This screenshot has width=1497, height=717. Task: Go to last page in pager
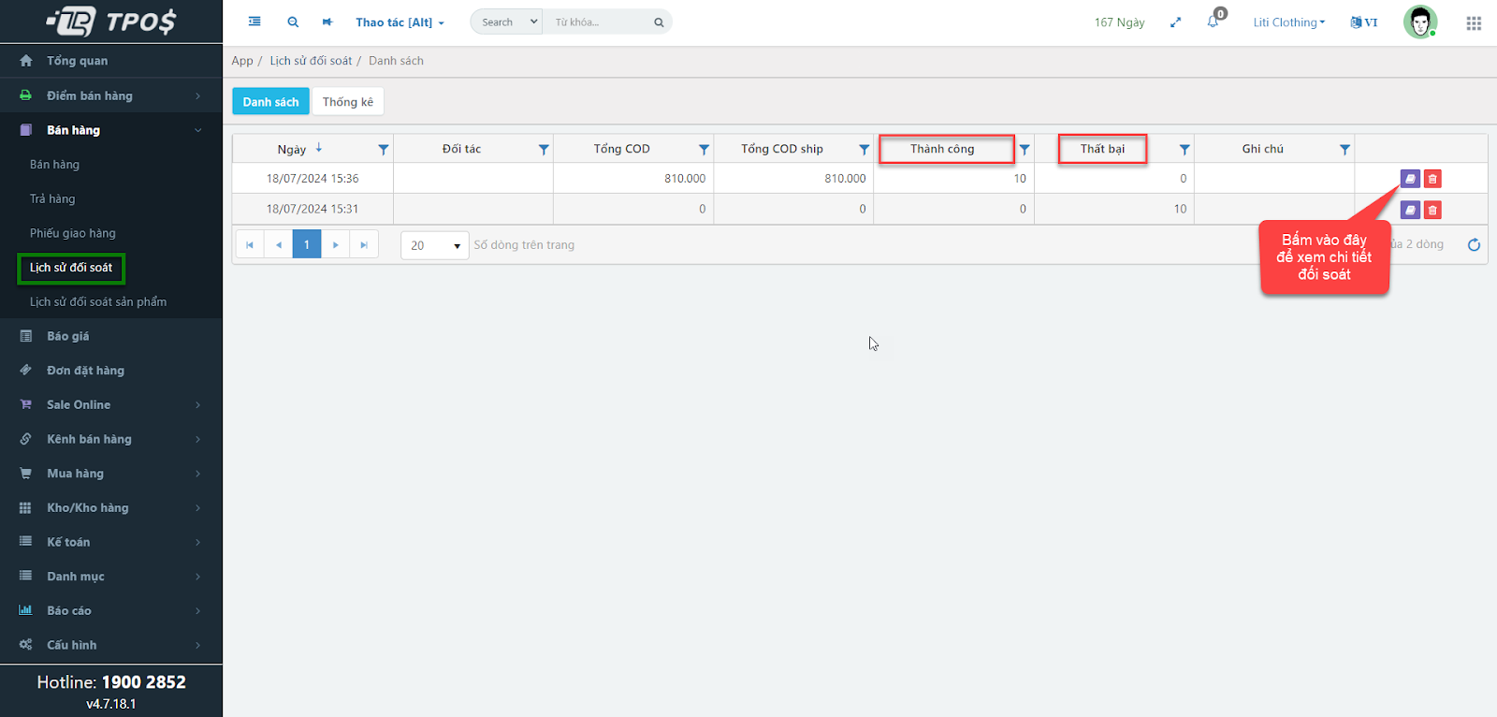coord(364,244)
